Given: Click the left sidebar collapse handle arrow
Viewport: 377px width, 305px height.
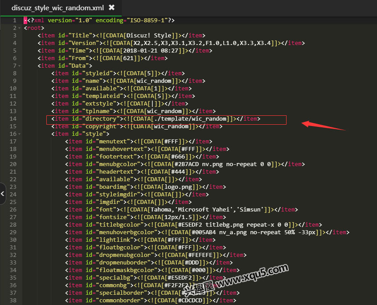Looking at the screenshot, I should (3, 194).
